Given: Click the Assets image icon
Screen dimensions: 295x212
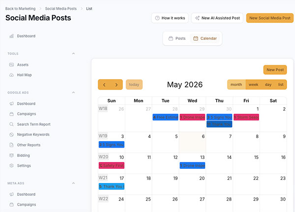Looking at the screenshot, I should pyautogui.click(x=11, y=65).
